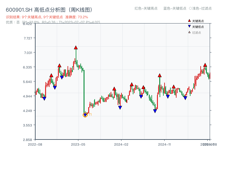This screenshot has height=174, width=233.
Task: Select the blue low marker below 4.249 before 2024-11
Action: pyautogui.click(x=155, y=111)
